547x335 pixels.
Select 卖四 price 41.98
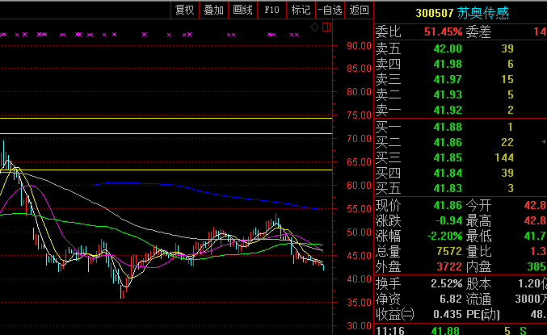[x=448, y=64]
